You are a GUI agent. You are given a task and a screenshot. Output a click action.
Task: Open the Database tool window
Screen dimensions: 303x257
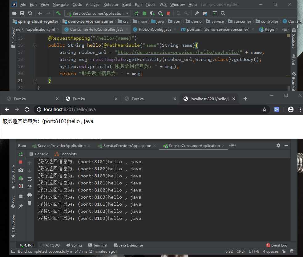click(x=293, y=39)
